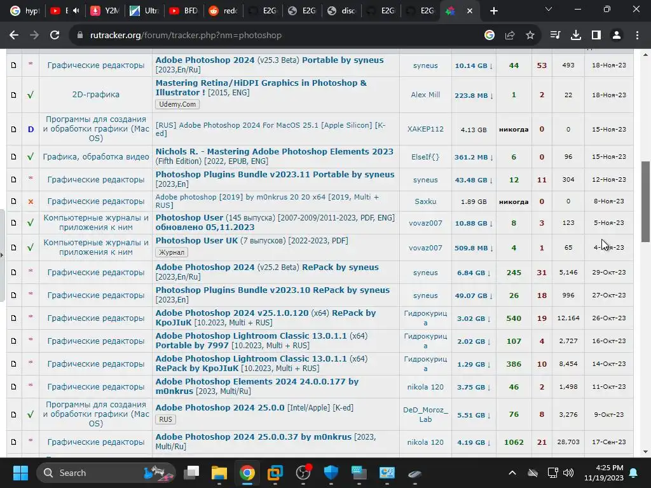Click the RUS tag under Photoshop 2024 25.0.0
Image resolution: width=651 pixels, height=488 pixels.
click(166, 419)
